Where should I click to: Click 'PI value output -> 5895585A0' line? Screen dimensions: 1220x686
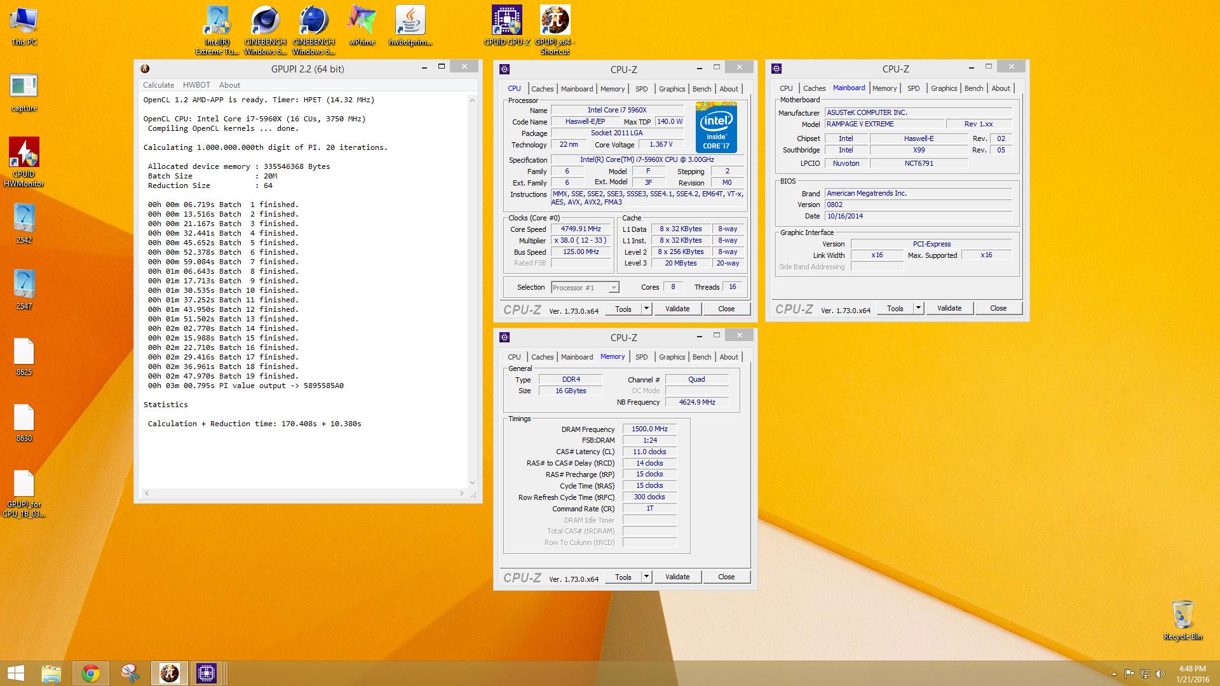point(246,386)
